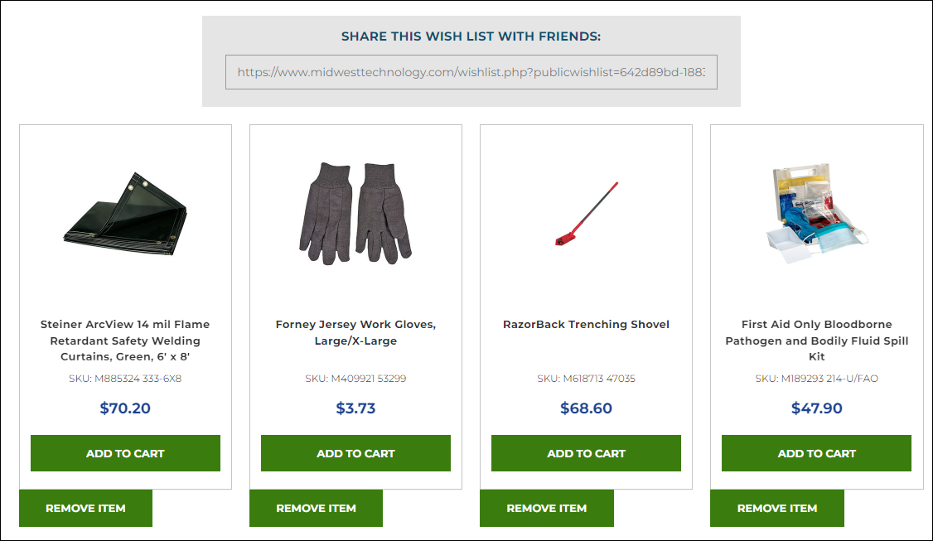Click the wish list share URL field
Viewport: 933px width, 541px height.
[x=471, y=72]
